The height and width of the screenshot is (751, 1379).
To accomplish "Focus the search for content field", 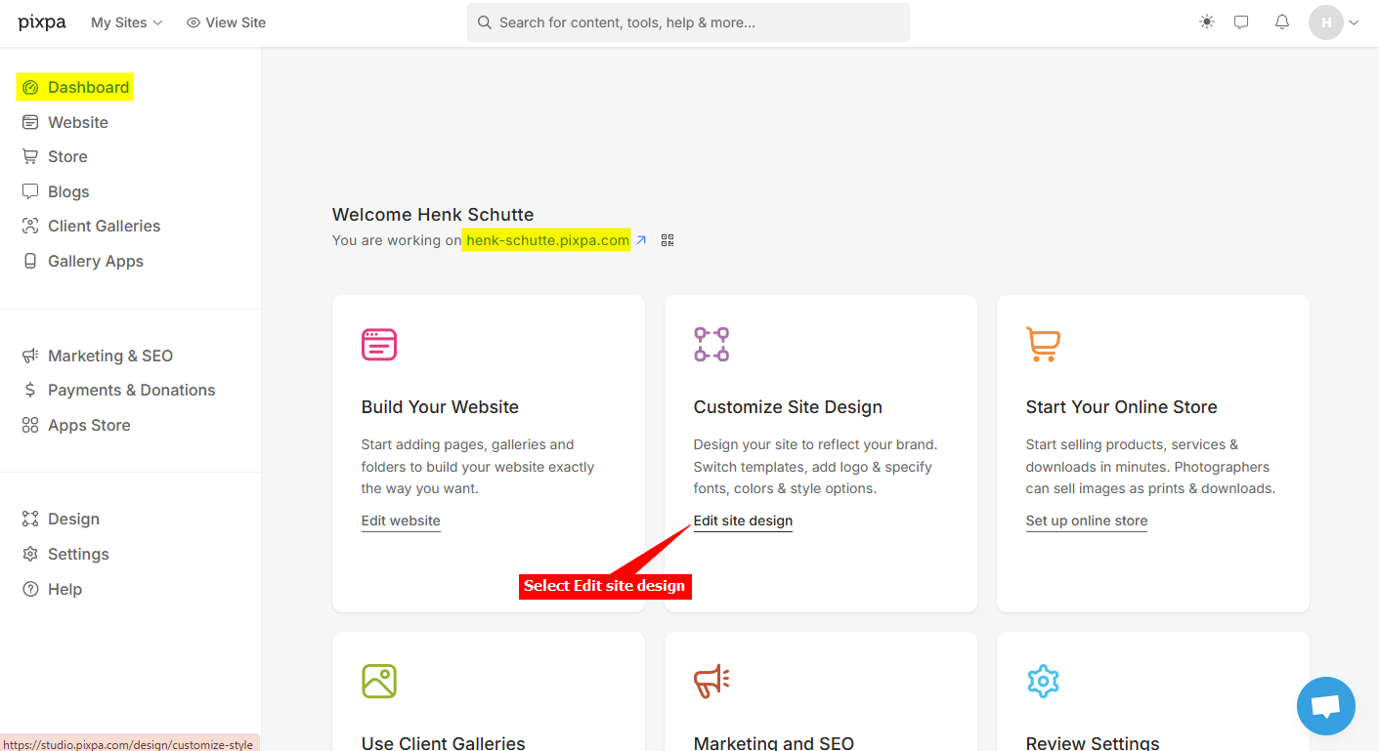I will tap(688, 22).
